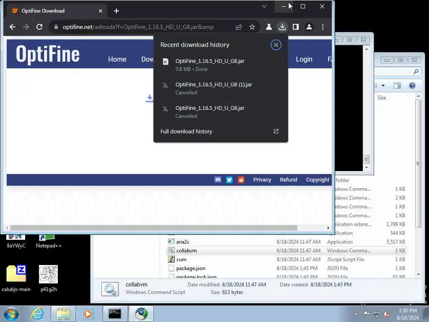Click the muted volume tray icon

pos(387,314)
